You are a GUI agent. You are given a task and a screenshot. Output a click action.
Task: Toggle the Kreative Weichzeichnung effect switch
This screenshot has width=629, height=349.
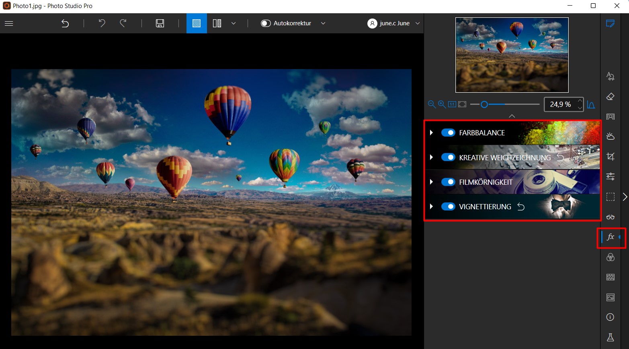point(448,157)
